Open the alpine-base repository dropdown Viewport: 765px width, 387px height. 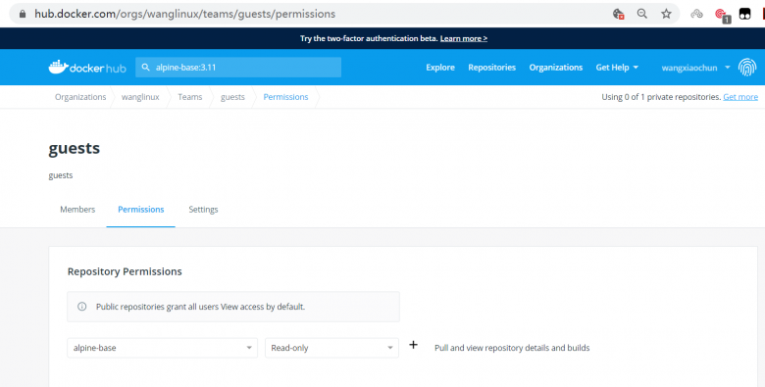pos(162,348)
